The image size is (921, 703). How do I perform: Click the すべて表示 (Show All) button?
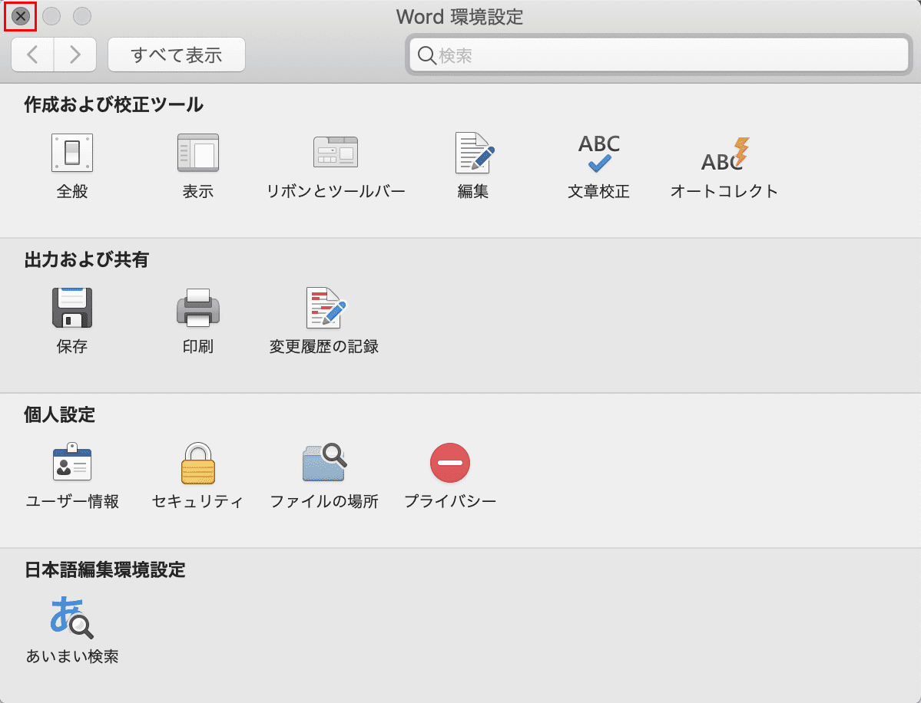[x=176, y=54]
